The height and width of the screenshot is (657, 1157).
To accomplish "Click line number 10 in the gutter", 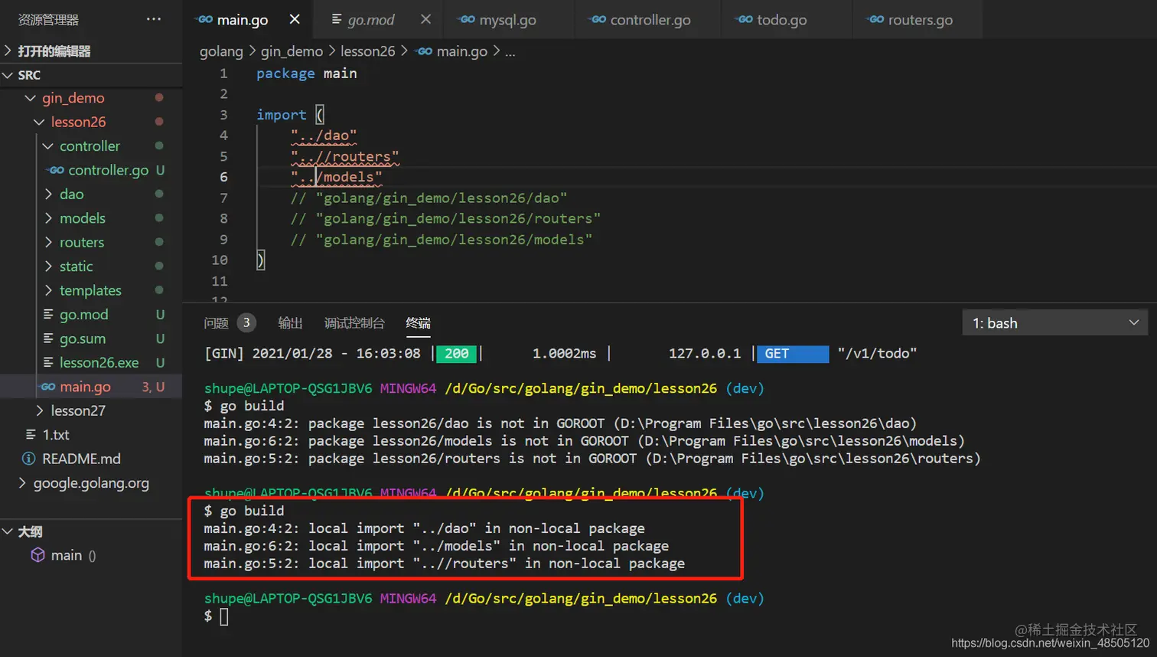I will click(220, 260).
